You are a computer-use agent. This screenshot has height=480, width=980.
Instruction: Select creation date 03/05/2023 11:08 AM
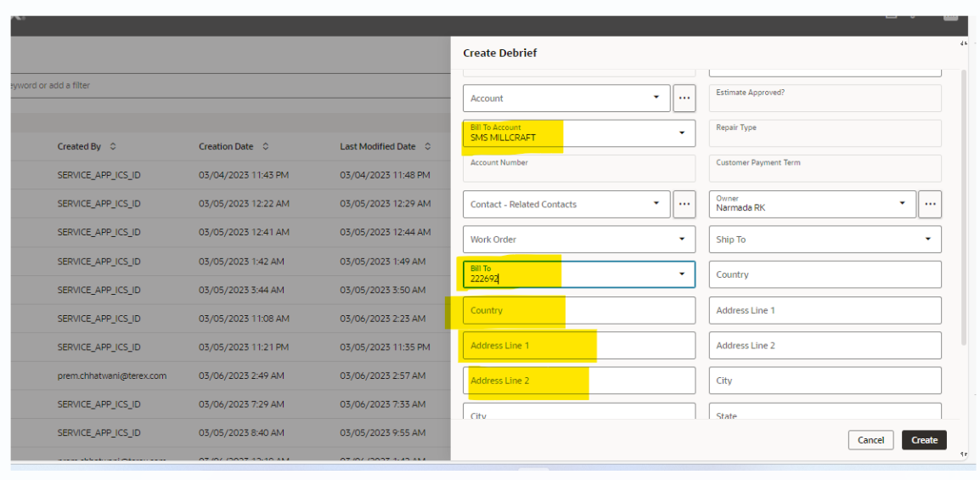245,318
